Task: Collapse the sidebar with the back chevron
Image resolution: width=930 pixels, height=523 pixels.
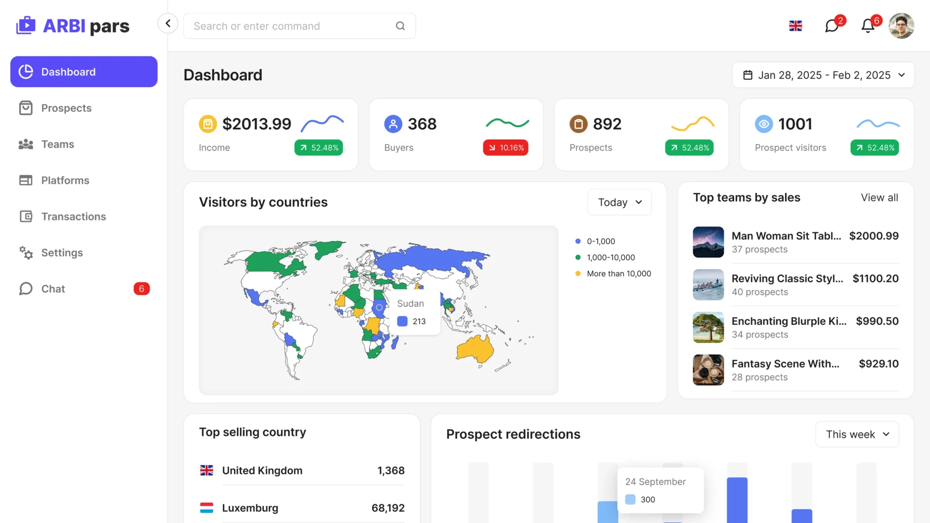Action: pyautogui.click(x=168, y=23)
